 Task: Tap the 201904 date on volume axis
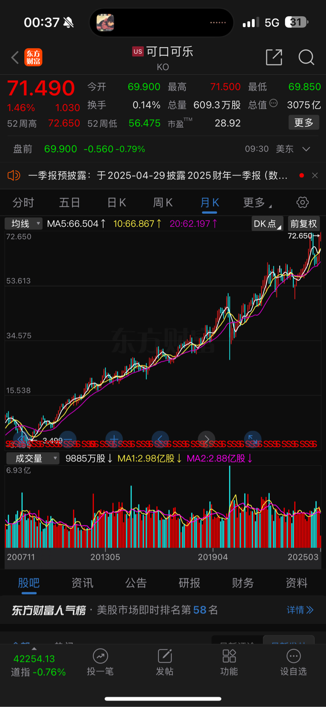click(213, 557)
